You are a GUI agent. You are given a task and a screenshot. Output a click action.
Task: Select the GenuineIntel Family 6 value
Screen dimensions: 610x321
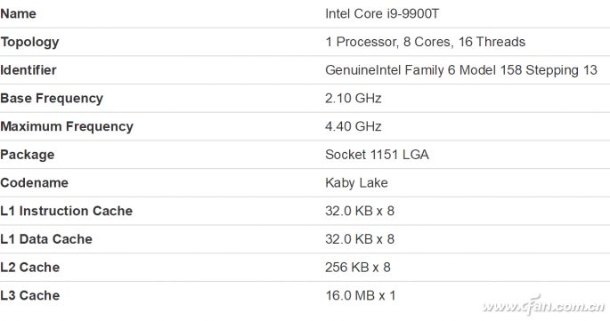click(461, 70)
